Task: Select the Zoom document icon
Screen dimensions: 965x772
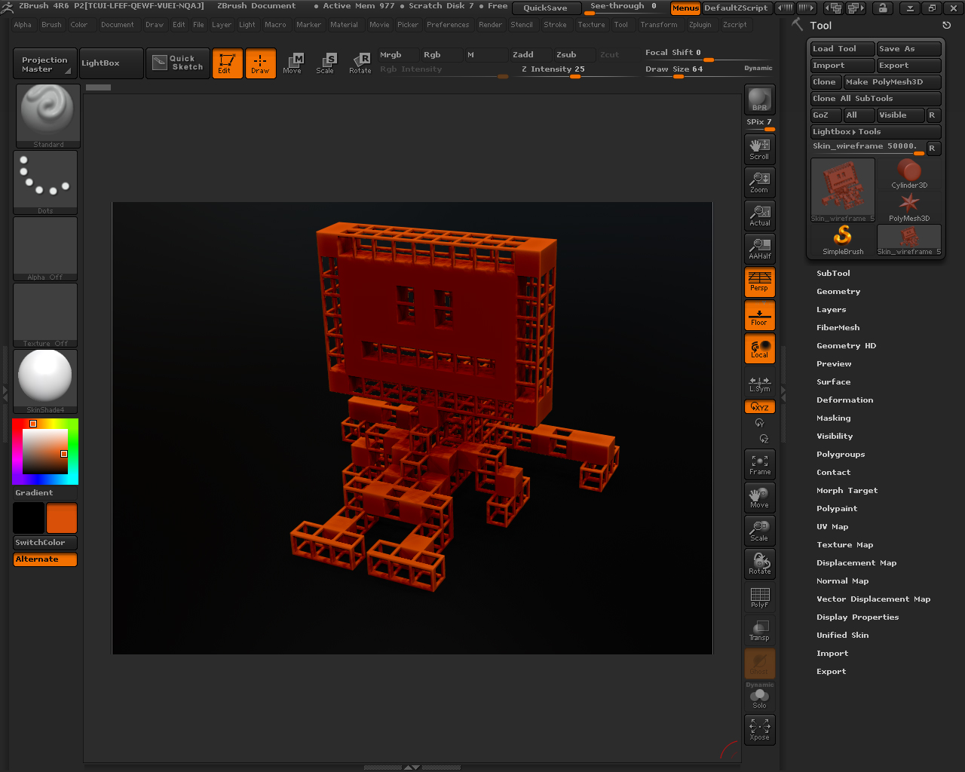Action: pos(759,181)
